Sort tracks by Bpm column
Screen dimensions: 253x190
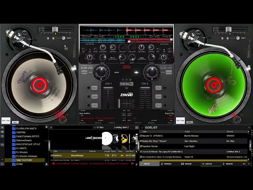tap(114, 151)
